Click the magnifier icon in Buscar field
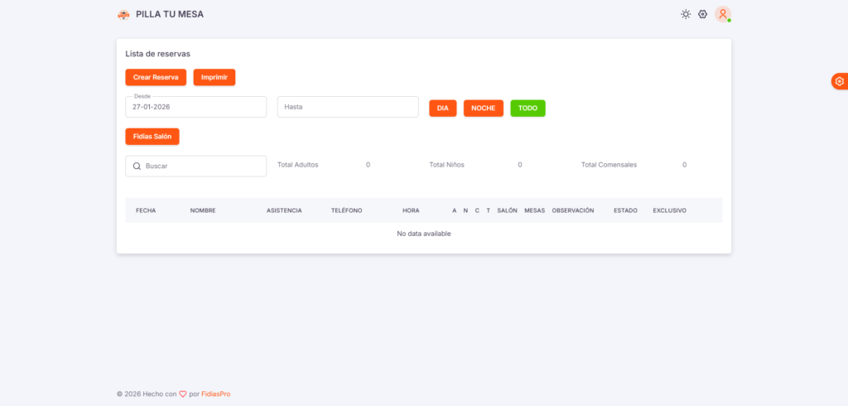This screenshot has height=406, width=848. click(137, 166)
